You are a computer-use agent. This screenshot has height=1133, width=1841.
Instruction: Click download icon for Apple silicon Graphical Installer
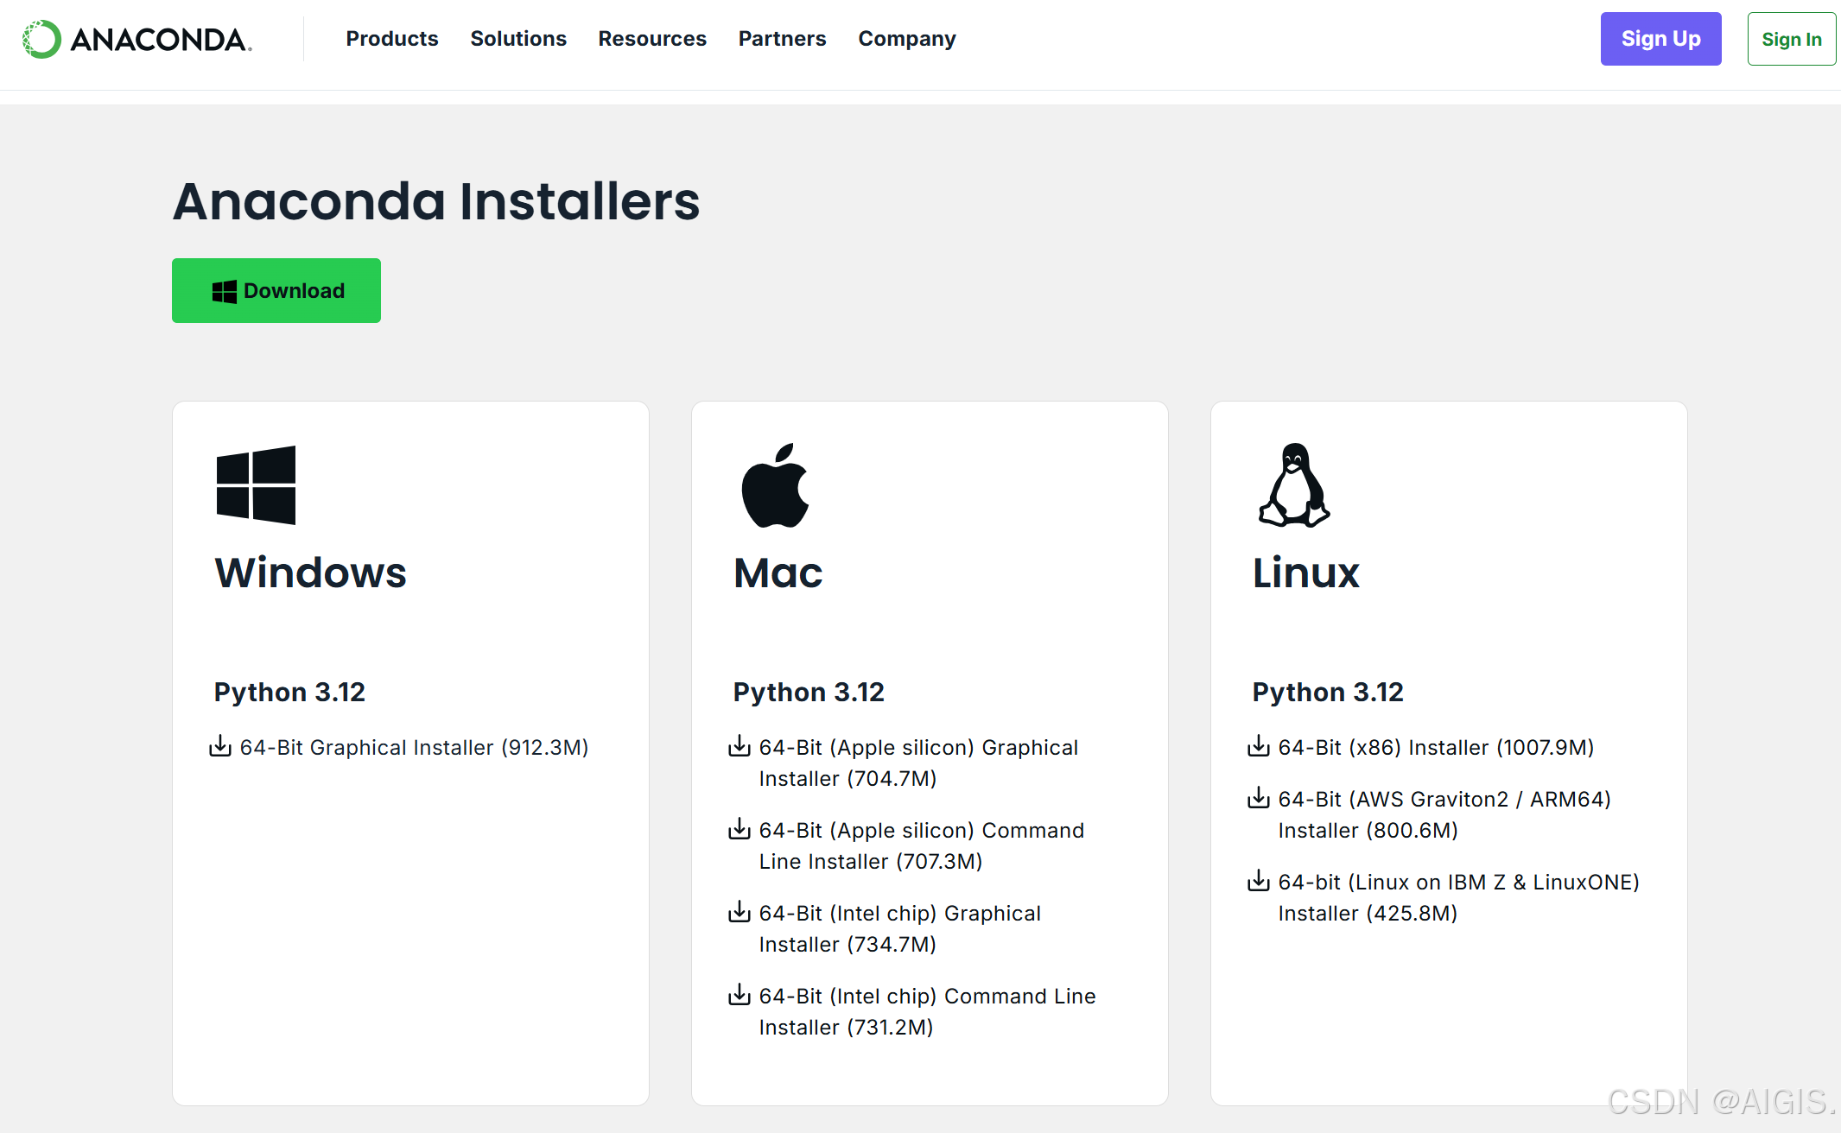coord(740,746)
